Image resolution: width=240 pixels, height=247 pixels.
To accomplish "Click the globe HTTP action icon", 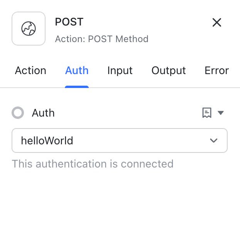I will [x=29, y=29].
